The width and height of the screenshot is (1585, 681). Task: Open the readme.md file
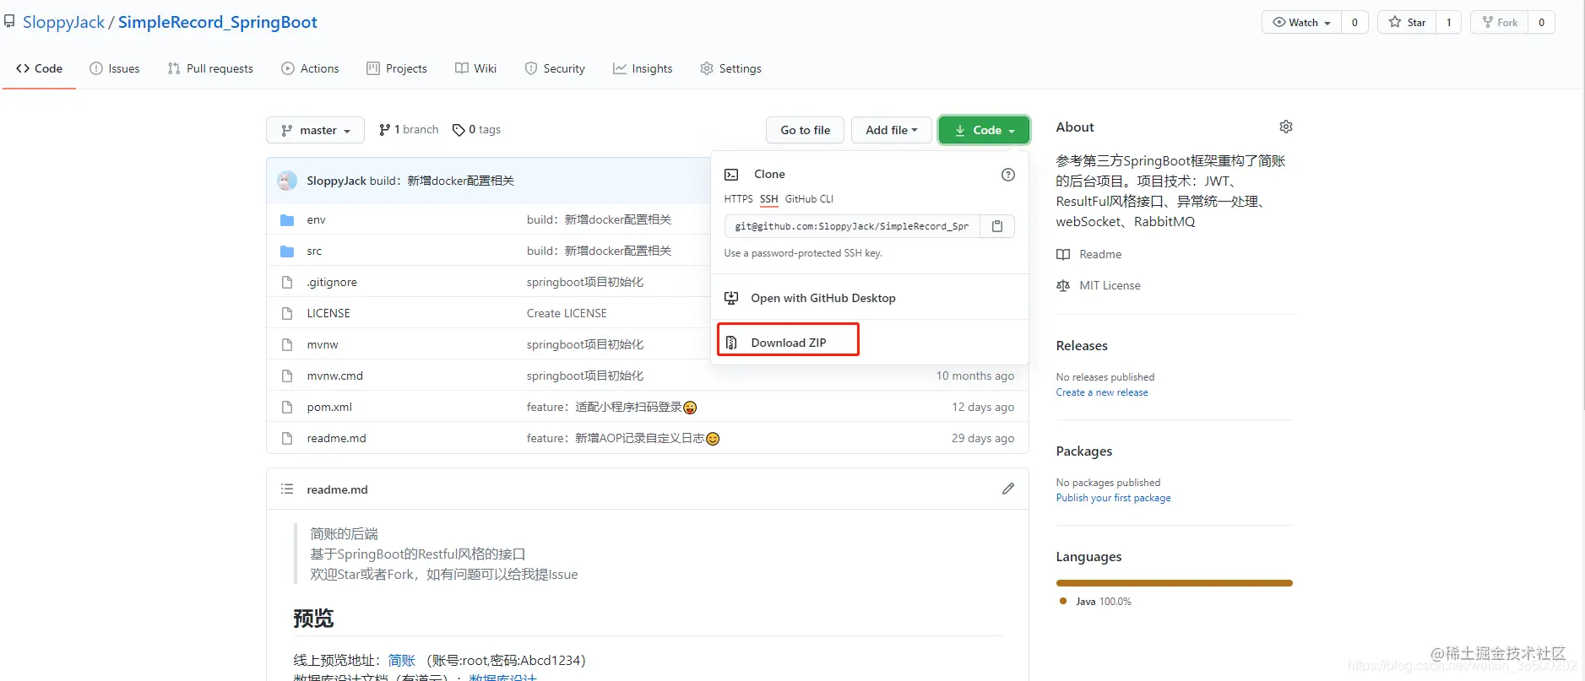pyautogui.click(x=336, y=438)
